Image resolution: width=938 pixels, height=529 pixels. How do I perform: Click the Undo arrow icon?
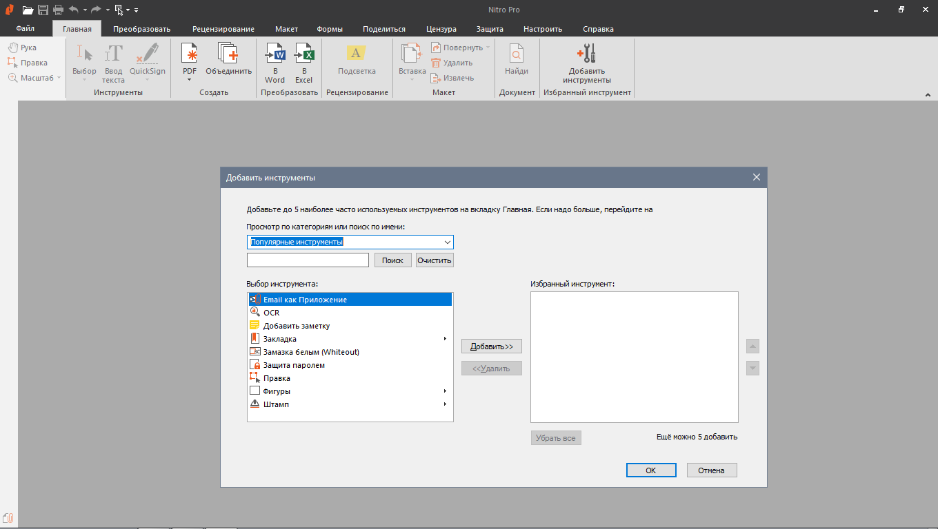74,10
